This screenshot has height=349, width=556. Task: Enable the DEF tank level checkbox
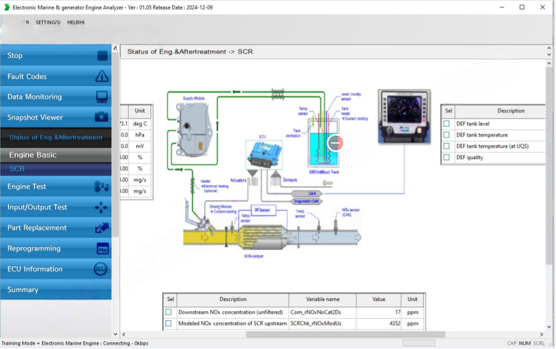[x=446, y=124]
